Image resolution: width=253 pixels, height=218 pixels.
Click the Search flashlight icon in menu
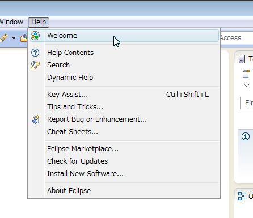coord(35,65)
